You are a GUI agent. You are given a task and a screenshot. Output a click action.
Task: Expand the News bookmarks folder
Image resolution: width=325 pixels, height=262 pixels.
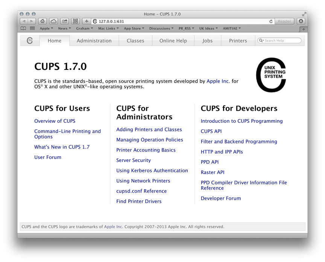click(x=64, y=29)
